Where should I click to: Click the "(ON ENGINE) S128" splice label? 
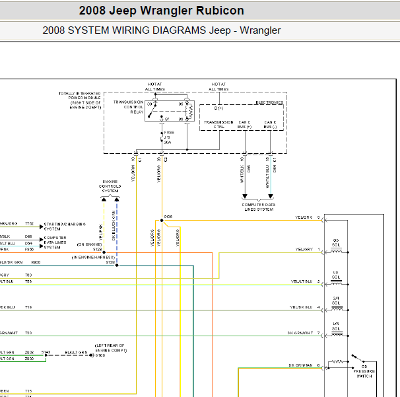[x=89, y=247]
